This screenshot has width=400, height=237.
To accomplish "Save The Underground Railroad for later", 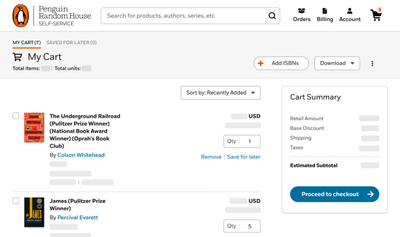I will [x=244, y=157].
